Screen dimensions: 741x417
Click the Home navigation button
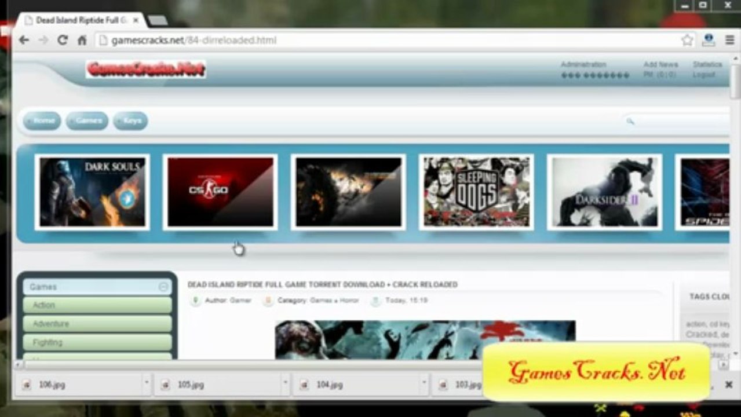pyautogui.click(x=42, y=120)
